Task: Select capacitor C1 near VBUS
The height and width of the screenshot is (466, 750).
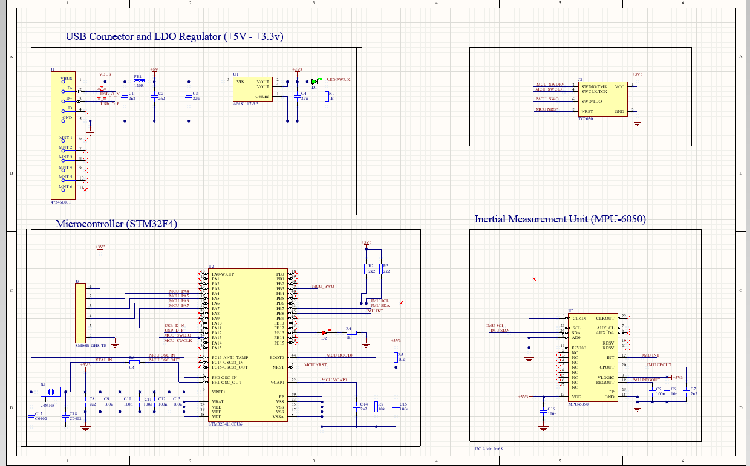Action: click(125, 95)
